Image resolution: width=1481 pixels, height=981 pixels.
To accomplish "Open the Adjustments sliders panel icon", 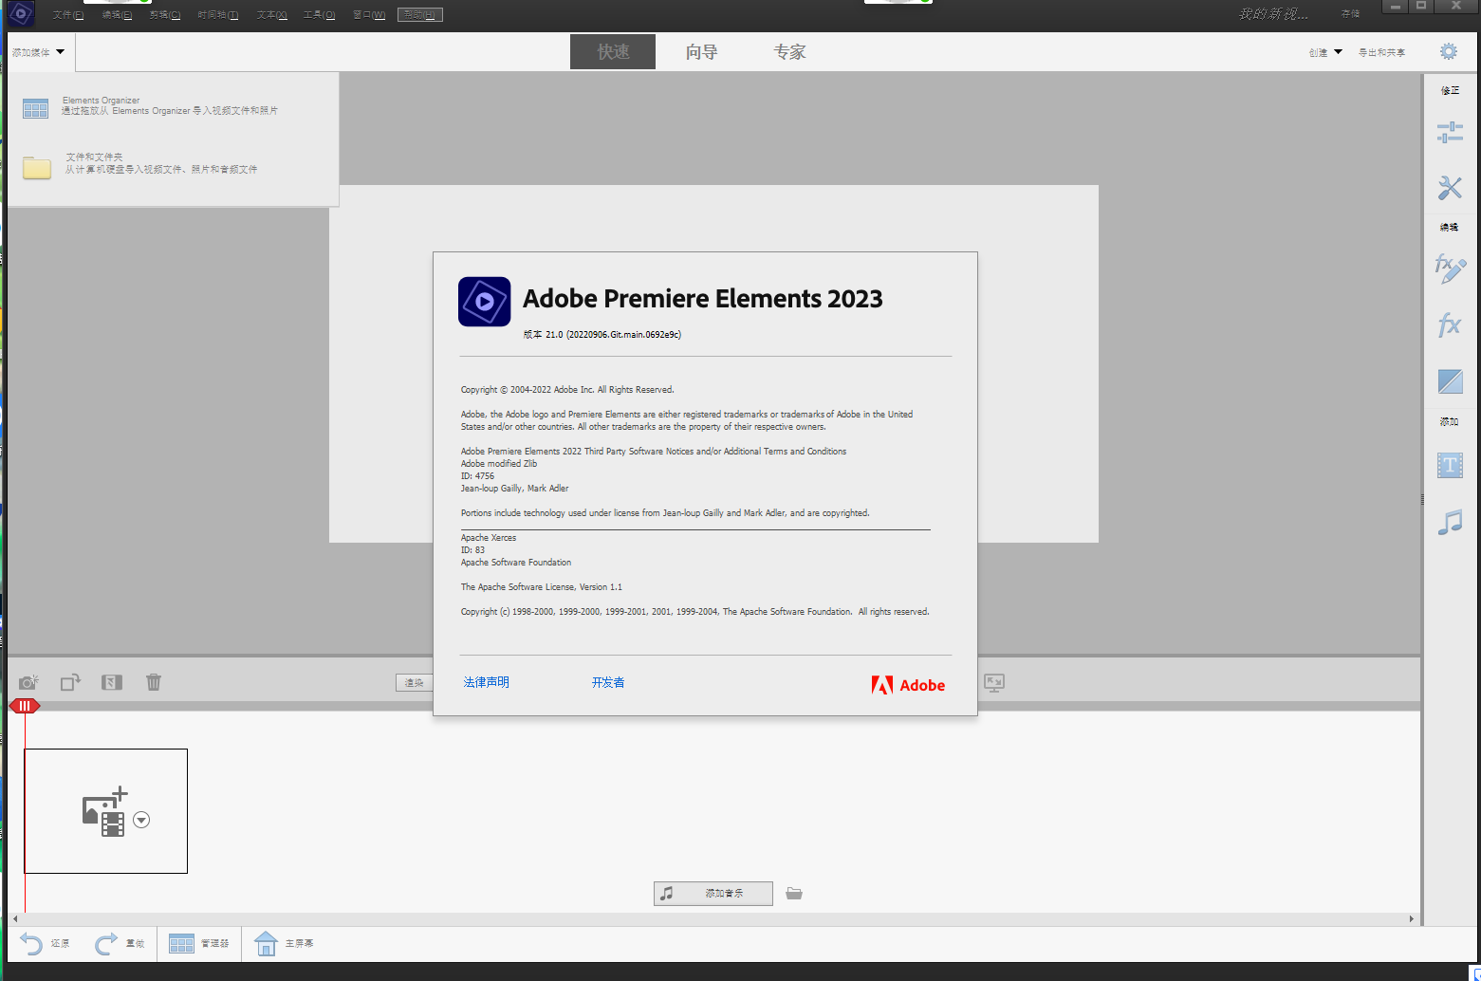I will point(1449,133).
